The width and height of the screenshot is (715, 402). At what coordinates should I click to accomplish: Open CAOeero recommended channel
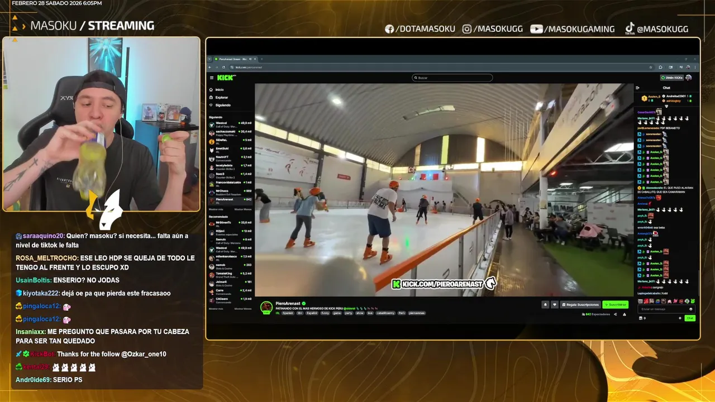230,300
